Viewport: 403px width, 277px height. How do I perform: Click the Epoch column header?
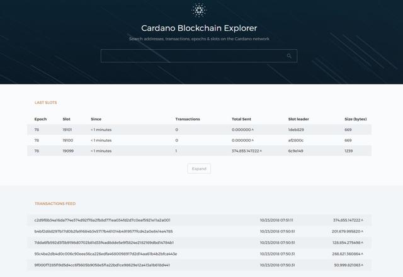40,119
